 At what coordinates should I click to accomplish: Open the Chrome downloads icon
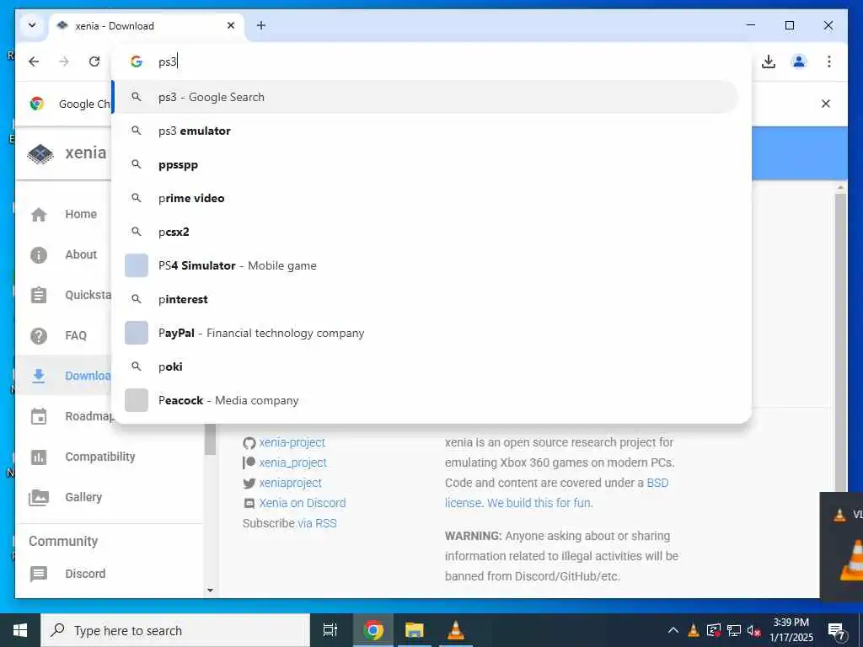(x=769, y=61)
